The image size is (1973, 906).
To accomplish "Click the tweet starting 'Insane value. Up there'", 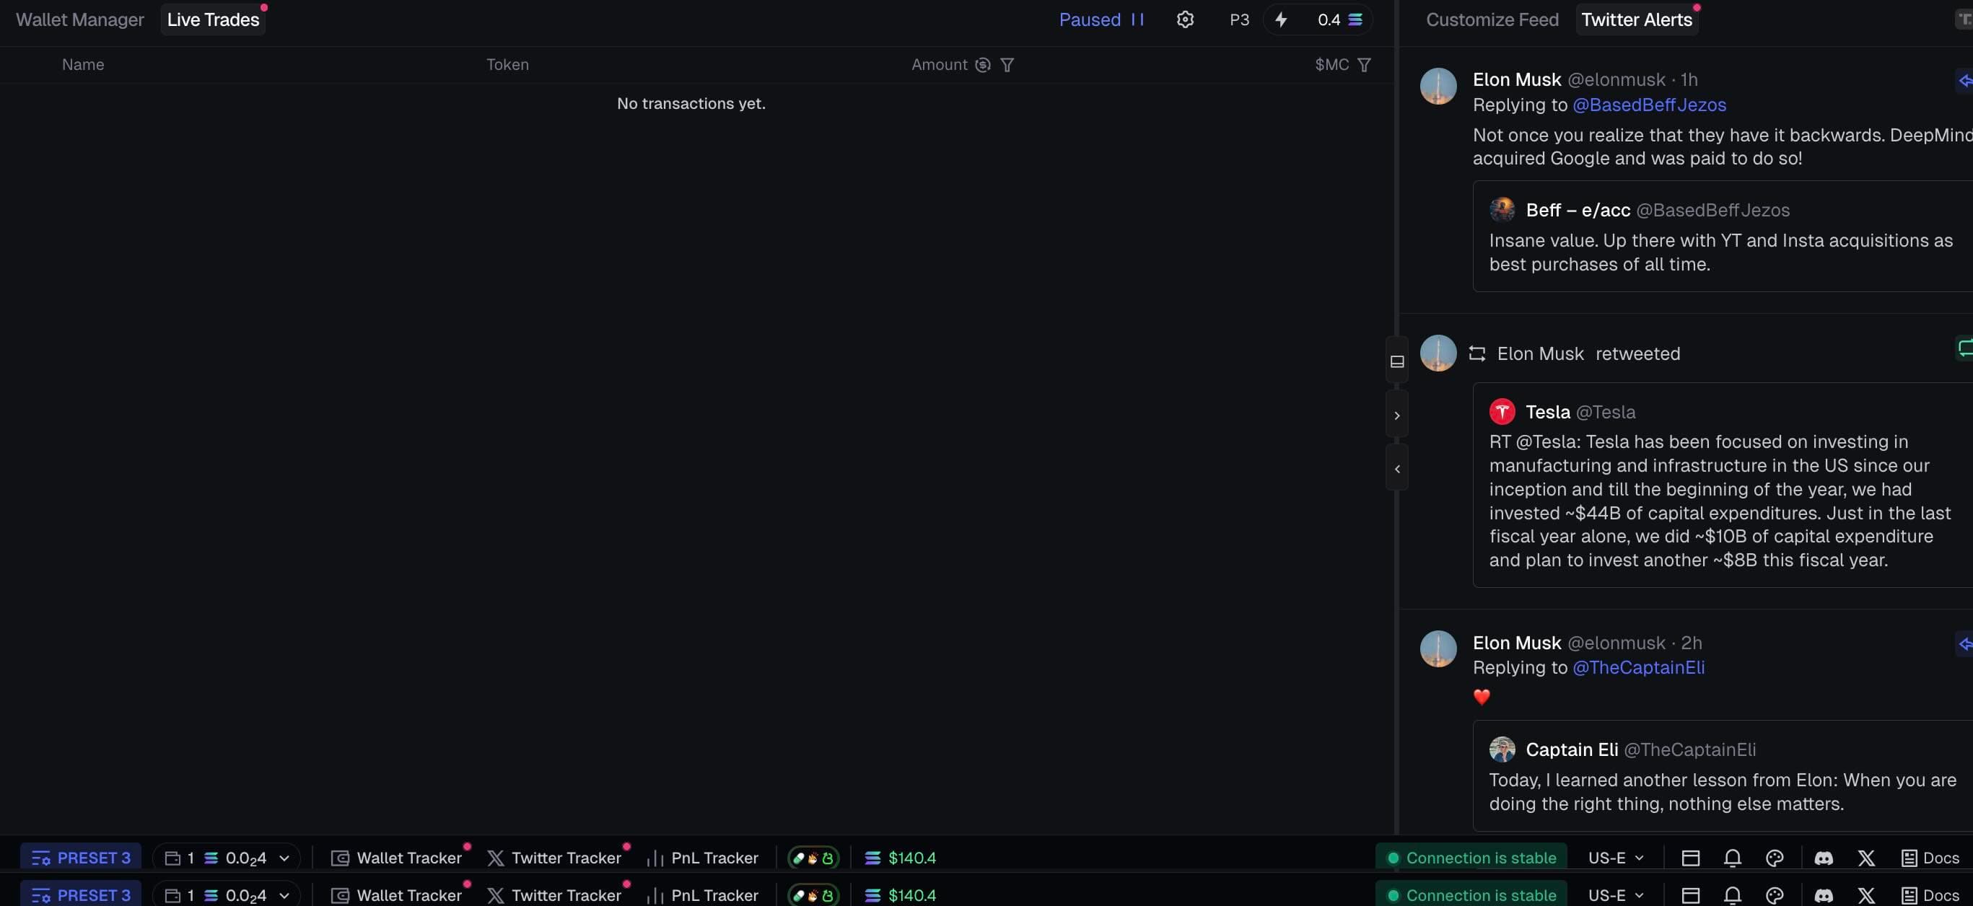I will (x=1721, y=252).
